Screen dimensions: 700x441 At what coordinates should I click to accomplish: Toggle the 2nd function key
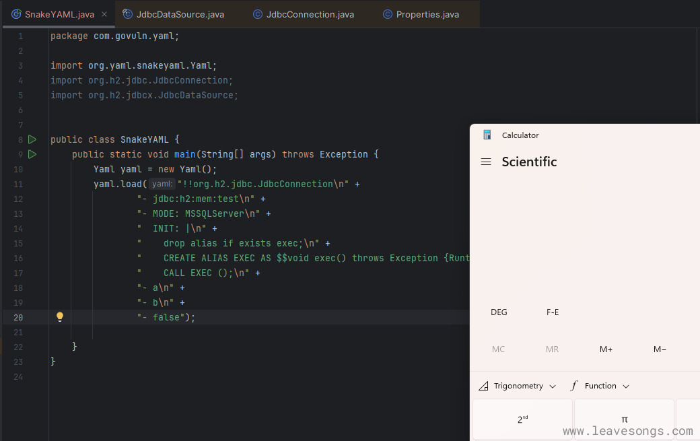pos(522,419)
